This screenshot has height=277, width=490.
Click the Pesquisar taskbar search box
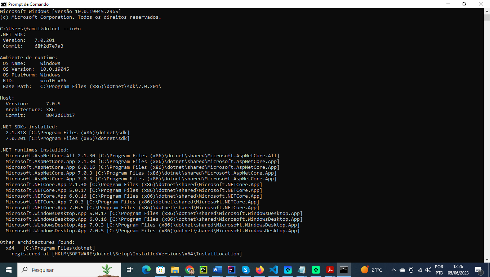[x=69, y=269]
